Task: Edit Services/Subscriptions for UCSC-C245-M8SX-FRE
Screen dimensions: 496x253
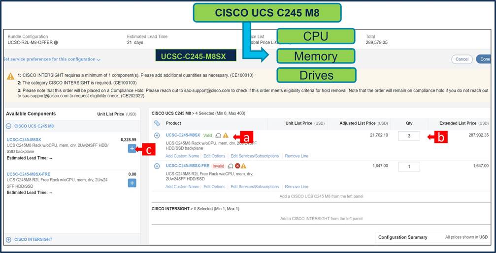Action: coord(255,187)
